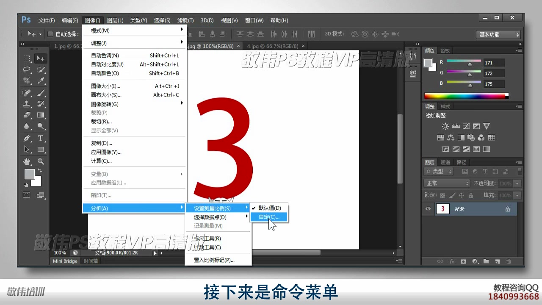This screenshot has height=305, width=542.
Task: Open 选择数据点(D) submenu
Action: point(218,217)
